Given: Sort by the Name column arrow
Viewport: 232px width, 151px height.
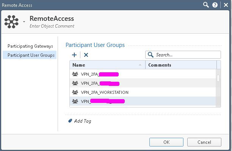Looking at the screenshot, I should pos(140,65).
